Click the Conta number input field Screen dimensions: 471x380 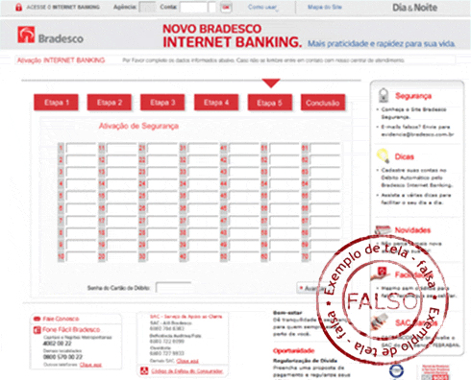coord(193,8)
